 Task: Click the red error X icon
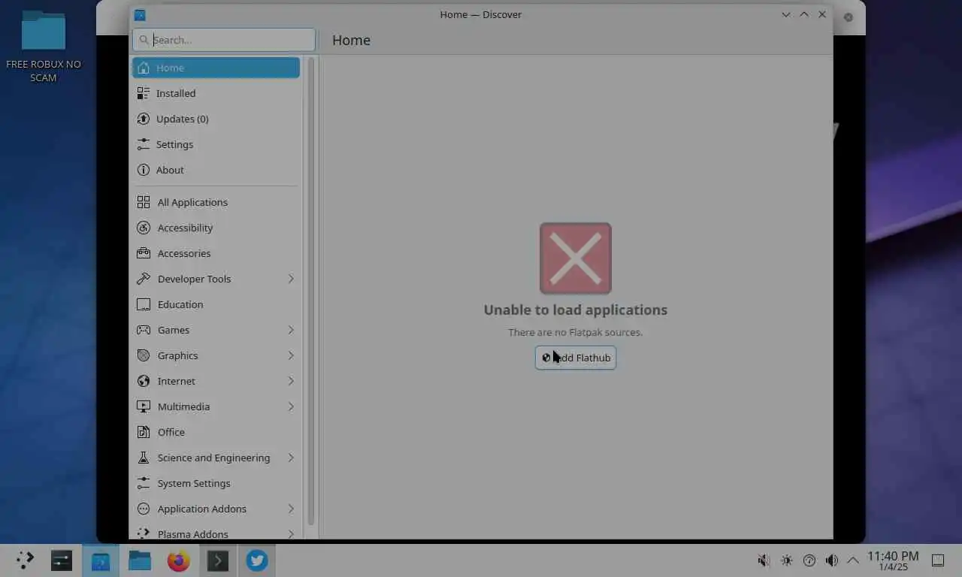[576, 258]
